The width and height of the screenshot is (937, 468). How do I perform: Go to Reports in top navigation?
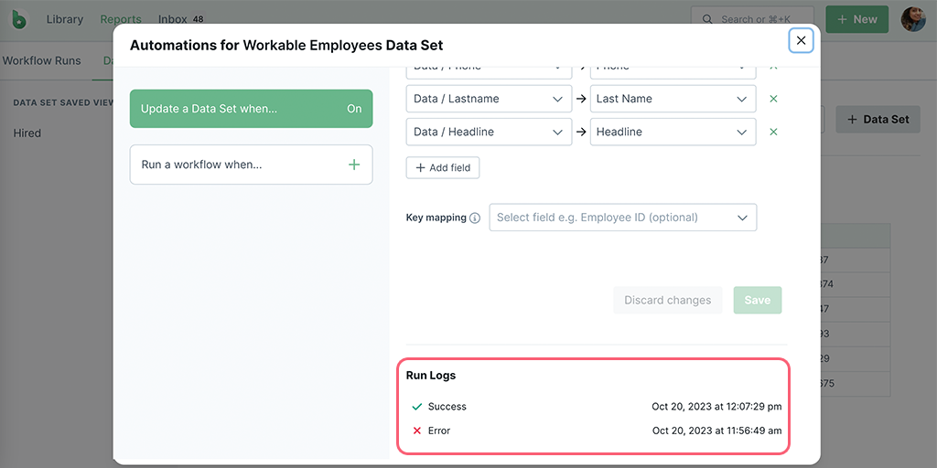[121, 19]
